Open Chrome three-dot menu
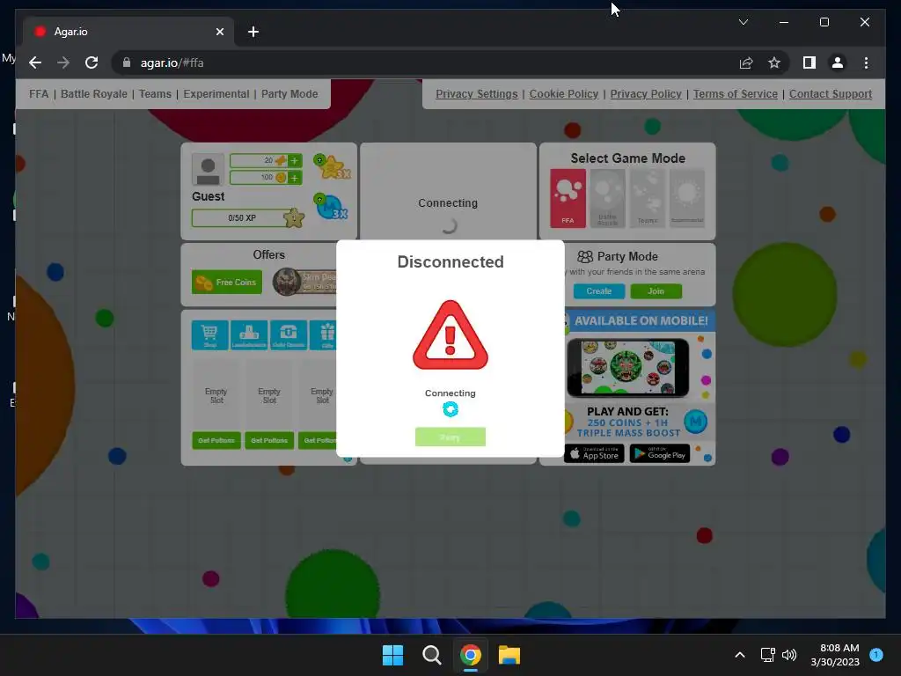Screen dimensions: 901x676 [866, 62]
